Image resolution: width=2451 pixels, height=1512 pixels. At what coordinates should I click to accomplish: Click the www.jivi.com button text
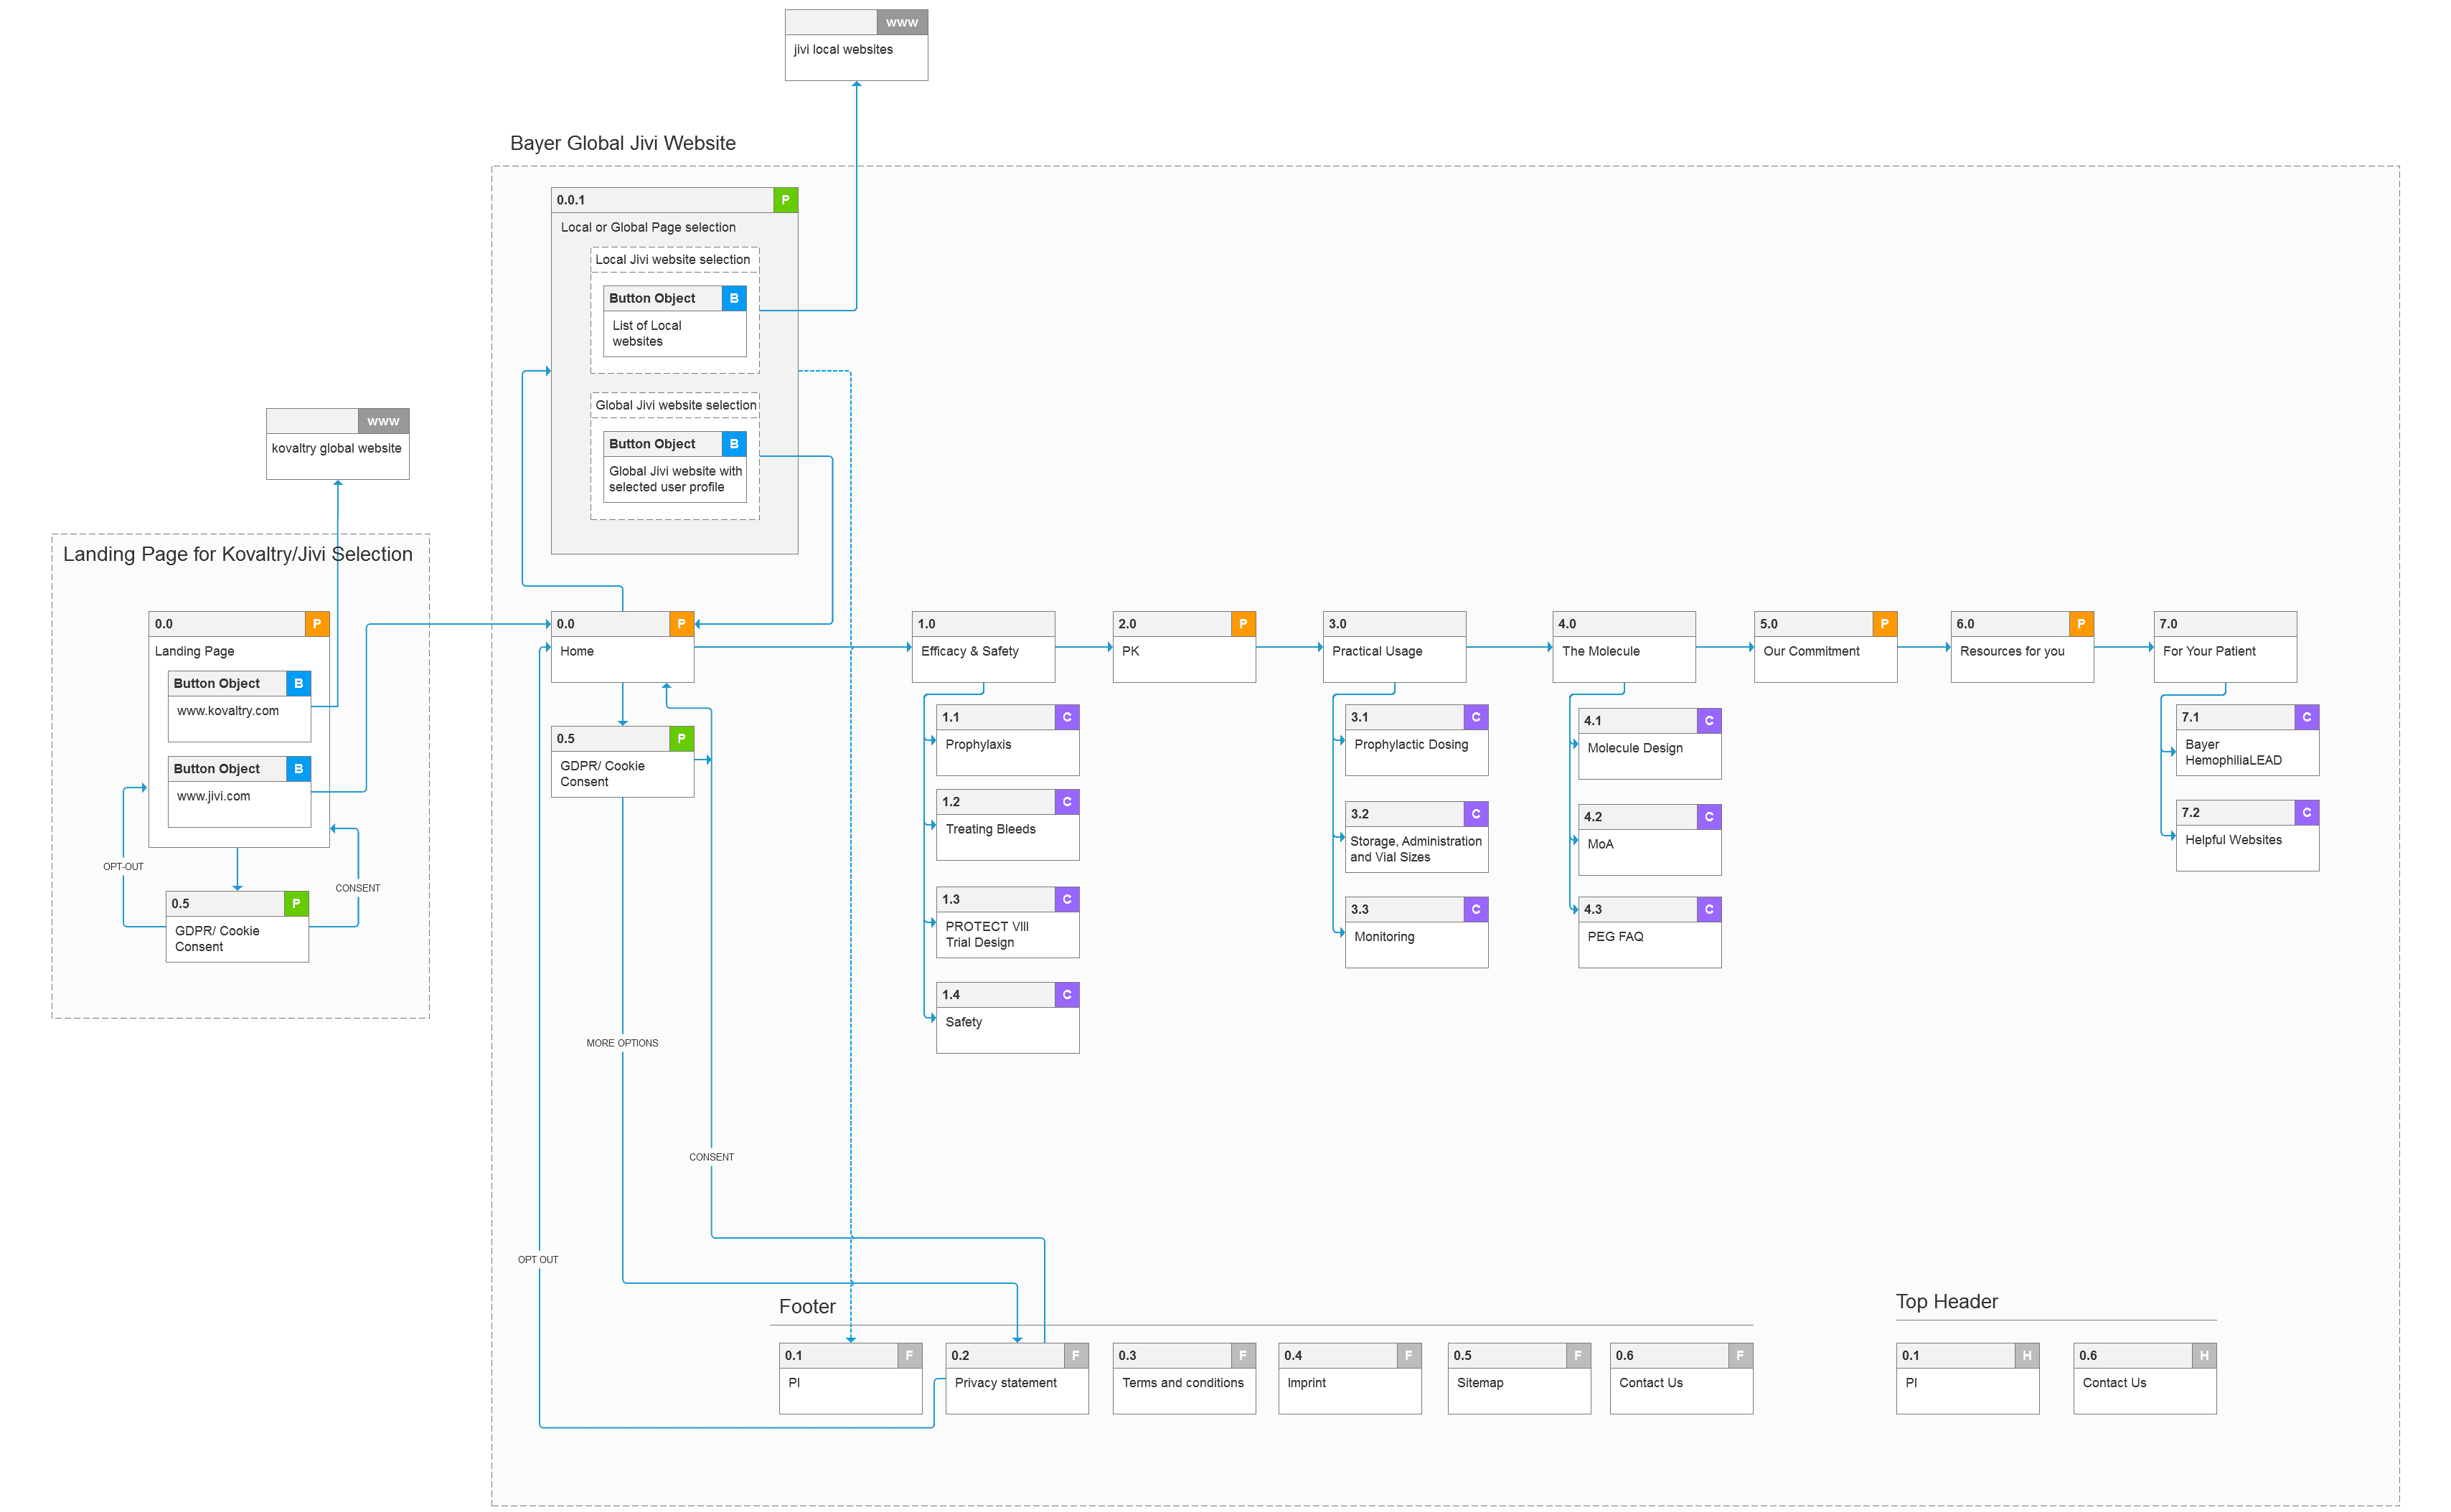pos(213,797)
